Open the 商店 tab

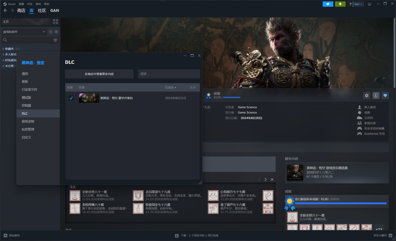click(x=21, y=11)
